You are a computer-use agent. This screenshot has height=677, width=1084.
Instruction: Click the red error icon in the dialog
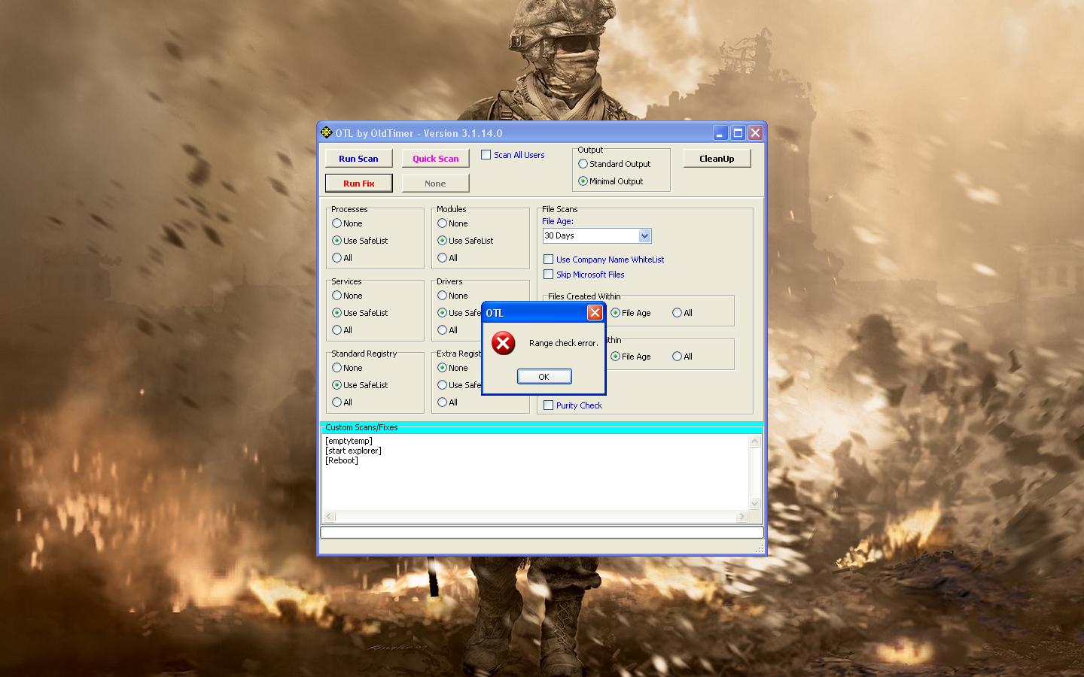pyautogui.click(x=503, y=343)
